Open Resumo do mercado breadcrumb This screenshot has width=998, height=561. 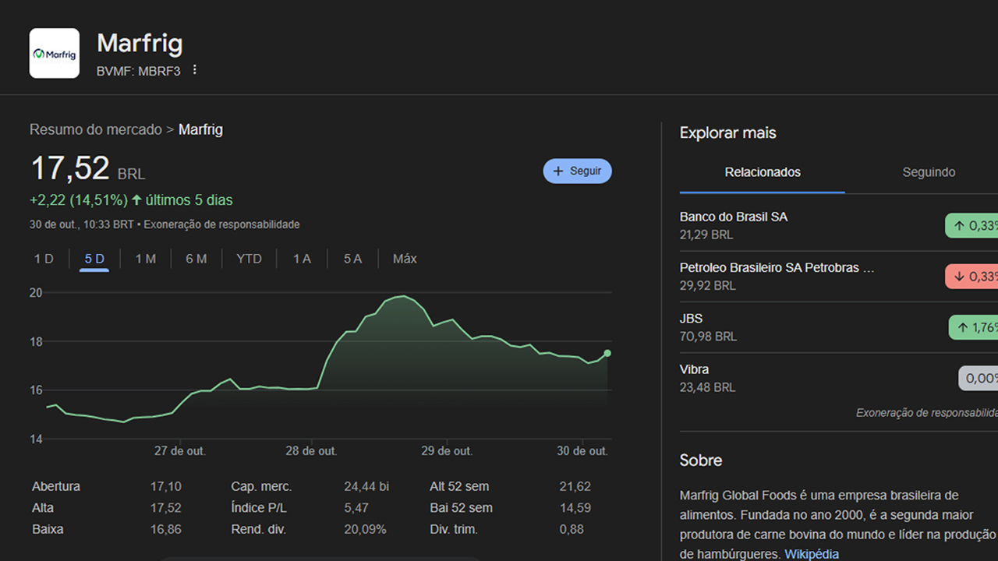95,129
